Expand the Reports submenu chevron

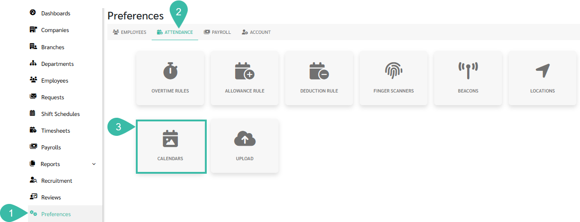click(x=94, y=164)
